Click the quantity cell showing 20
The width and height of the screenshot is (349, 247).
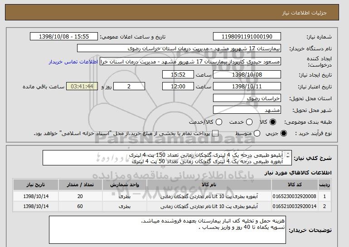80,197
